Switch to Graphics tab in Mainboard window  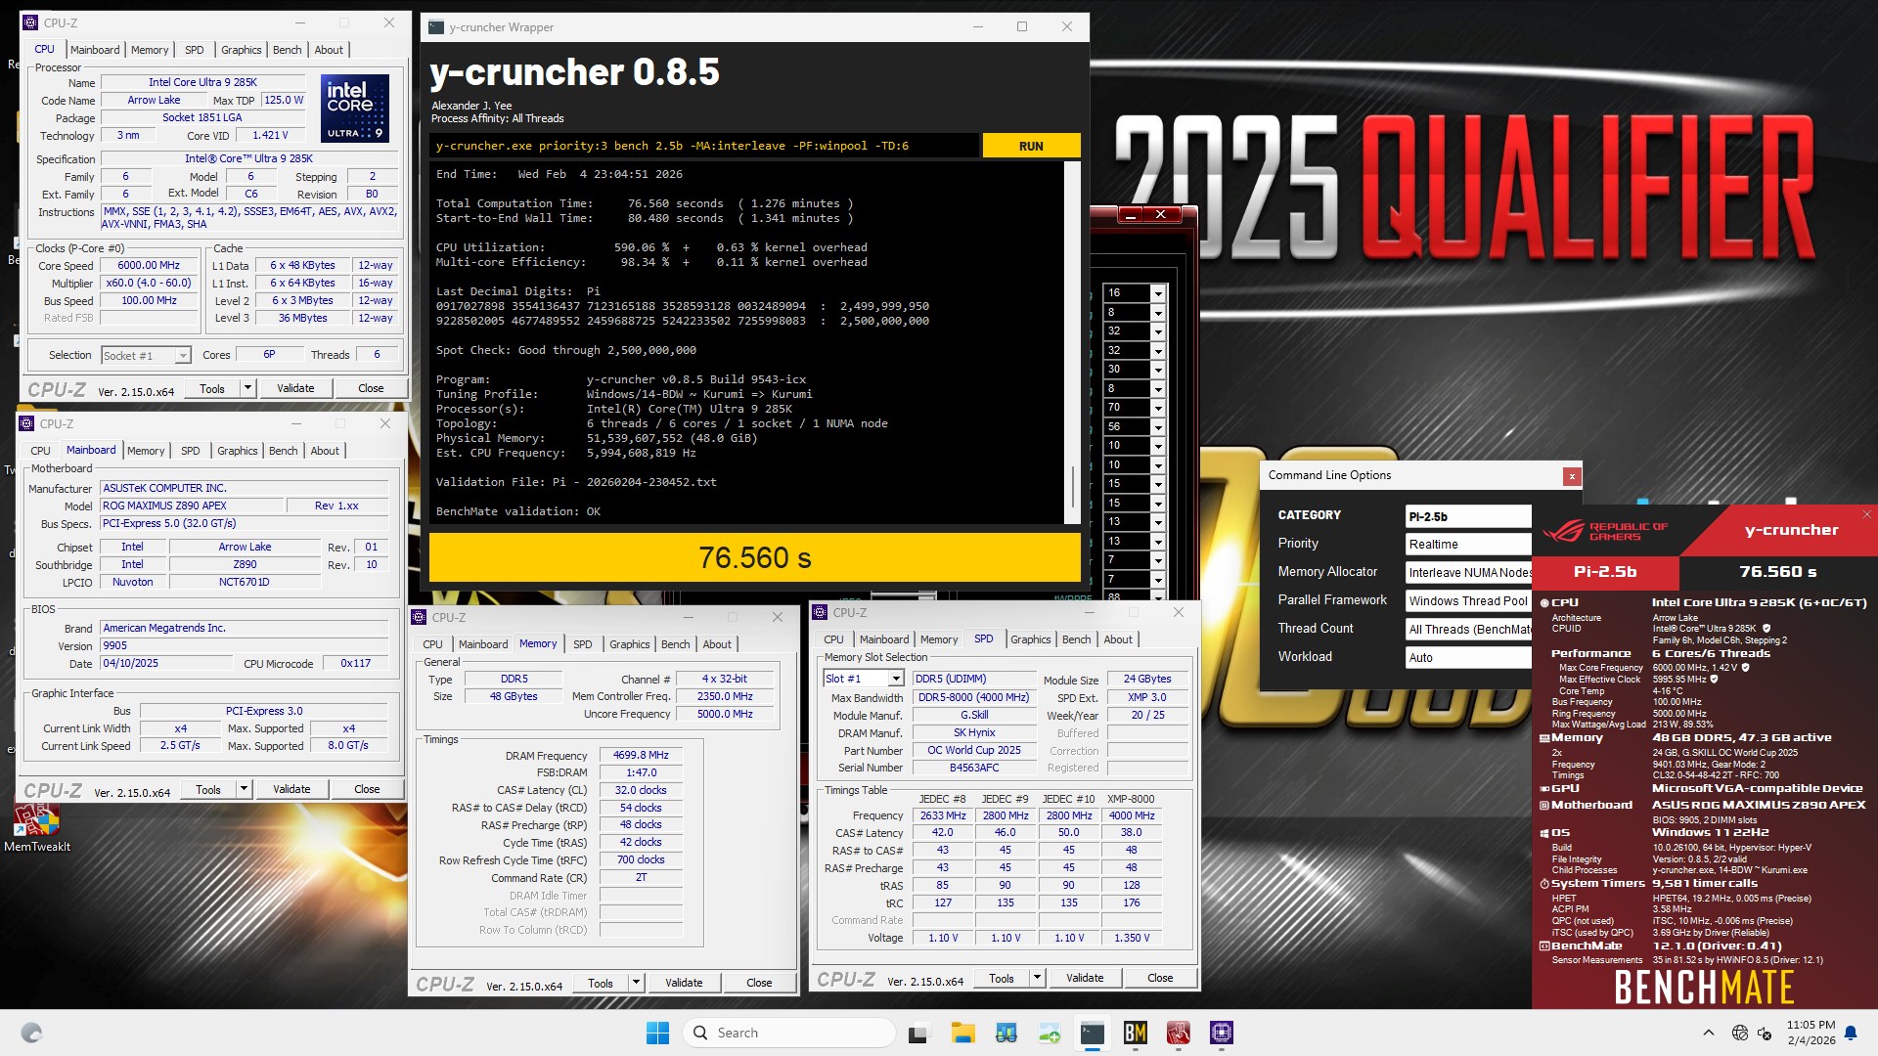(238, 451)
